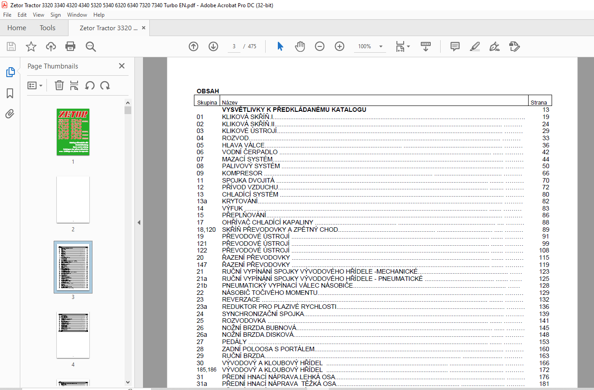
Task: Click the NÁSOBIČ TOČIVÉHO MOMENTU entry
Action: [x=270, y=293]
